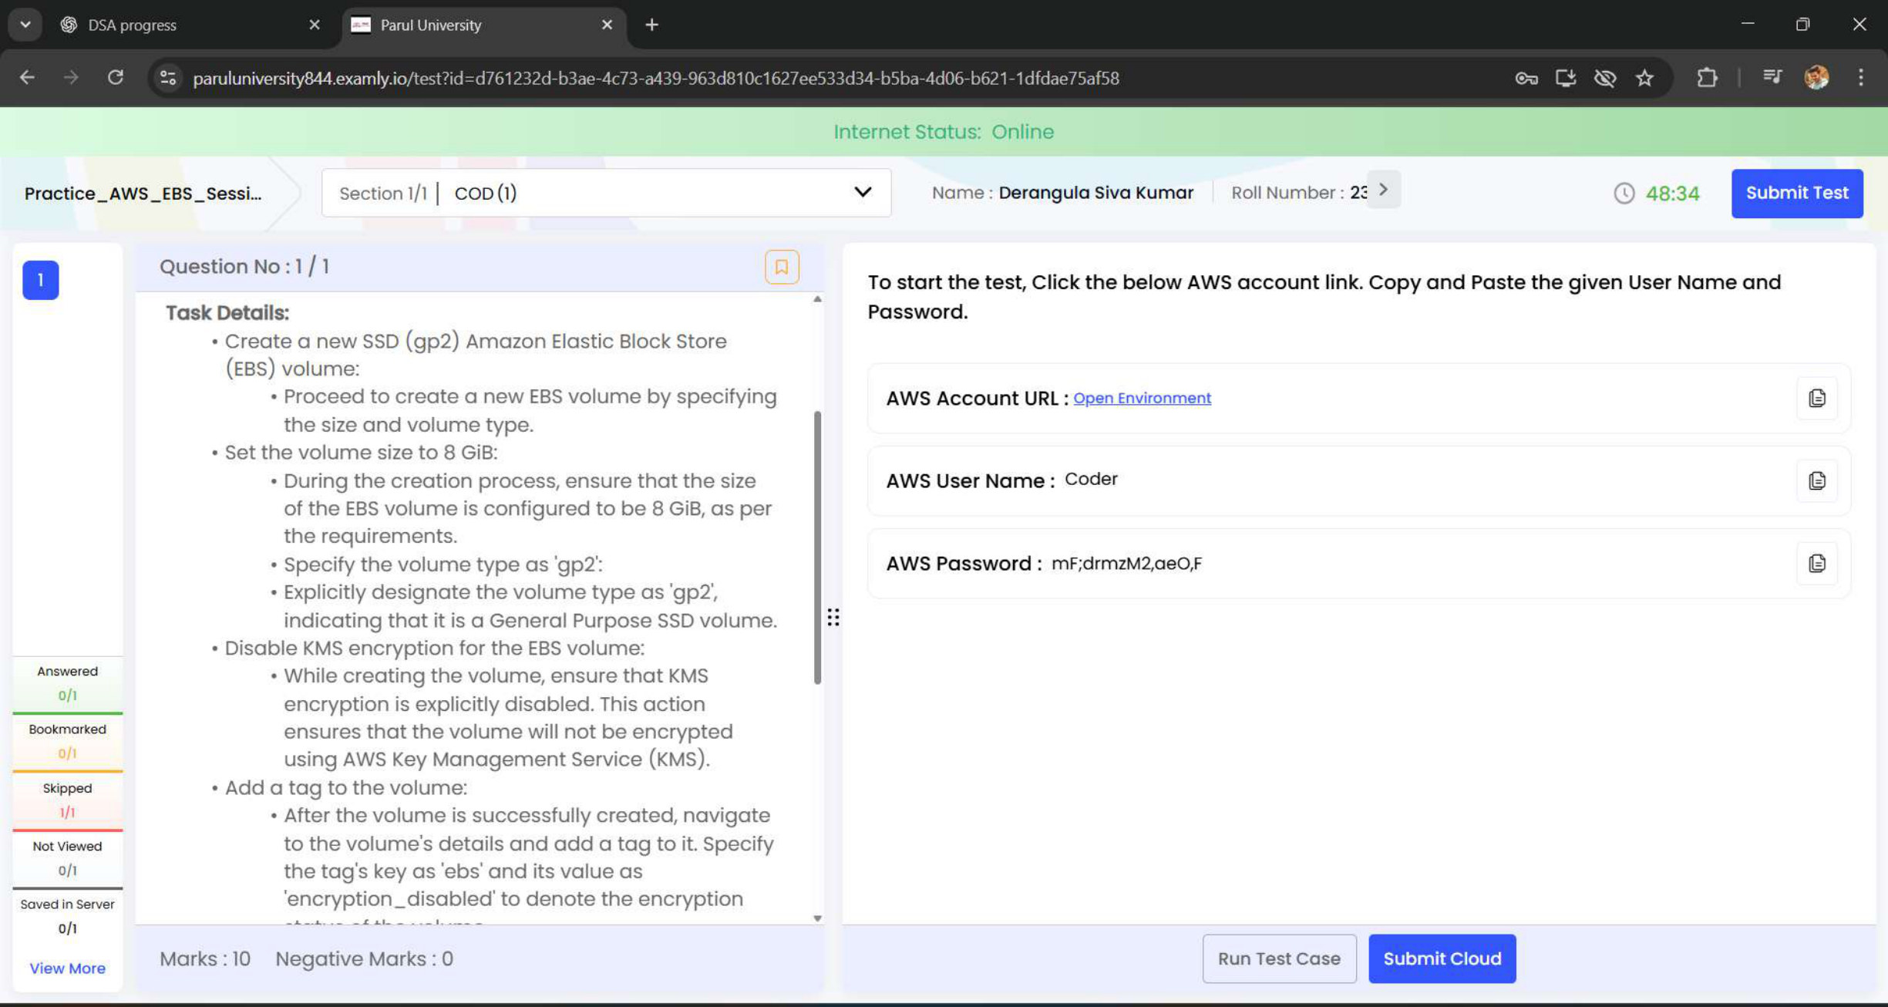The width and height of the screenshot is (1888, 1007).
Task: Close the DSA progress tab
Action: (x=315, y=25)
